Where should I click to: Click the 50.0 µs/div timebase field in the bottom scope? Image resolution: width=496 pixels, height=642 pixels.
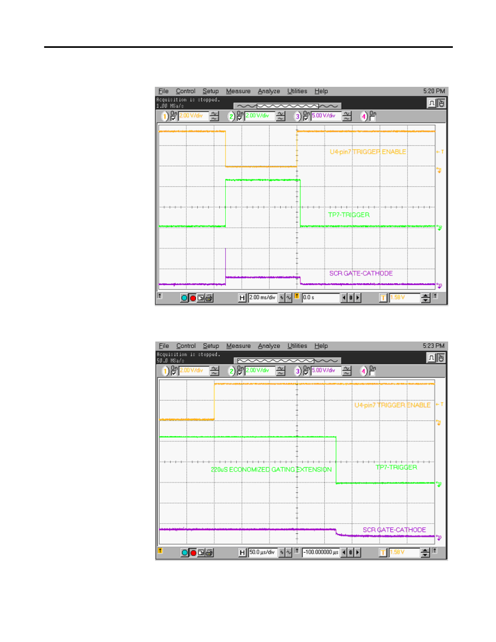coord(263,553)
